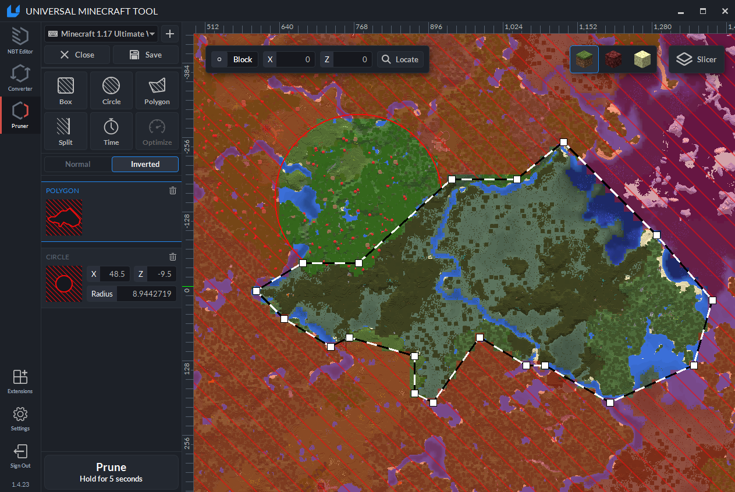
Task: Edit the circle Z value -9.5
Action: [x=162, y=274]
